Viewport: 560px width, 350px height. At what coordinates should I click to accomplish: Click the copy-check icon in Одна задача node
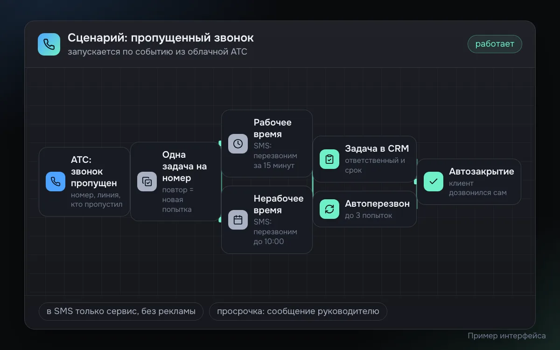147,182
